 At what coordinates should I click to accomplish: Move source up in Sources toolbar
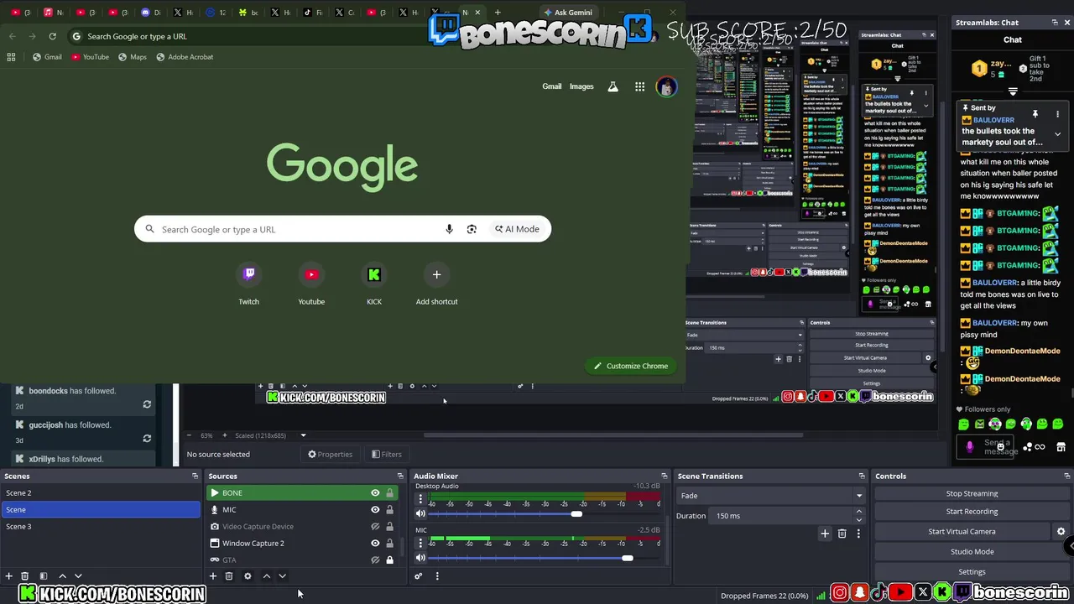(267, 576)
